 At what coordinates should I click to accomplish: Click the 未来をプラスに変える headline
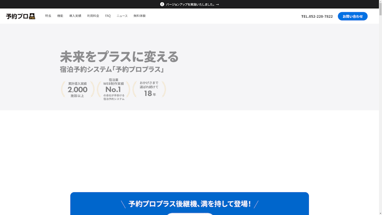coord(119,57)
